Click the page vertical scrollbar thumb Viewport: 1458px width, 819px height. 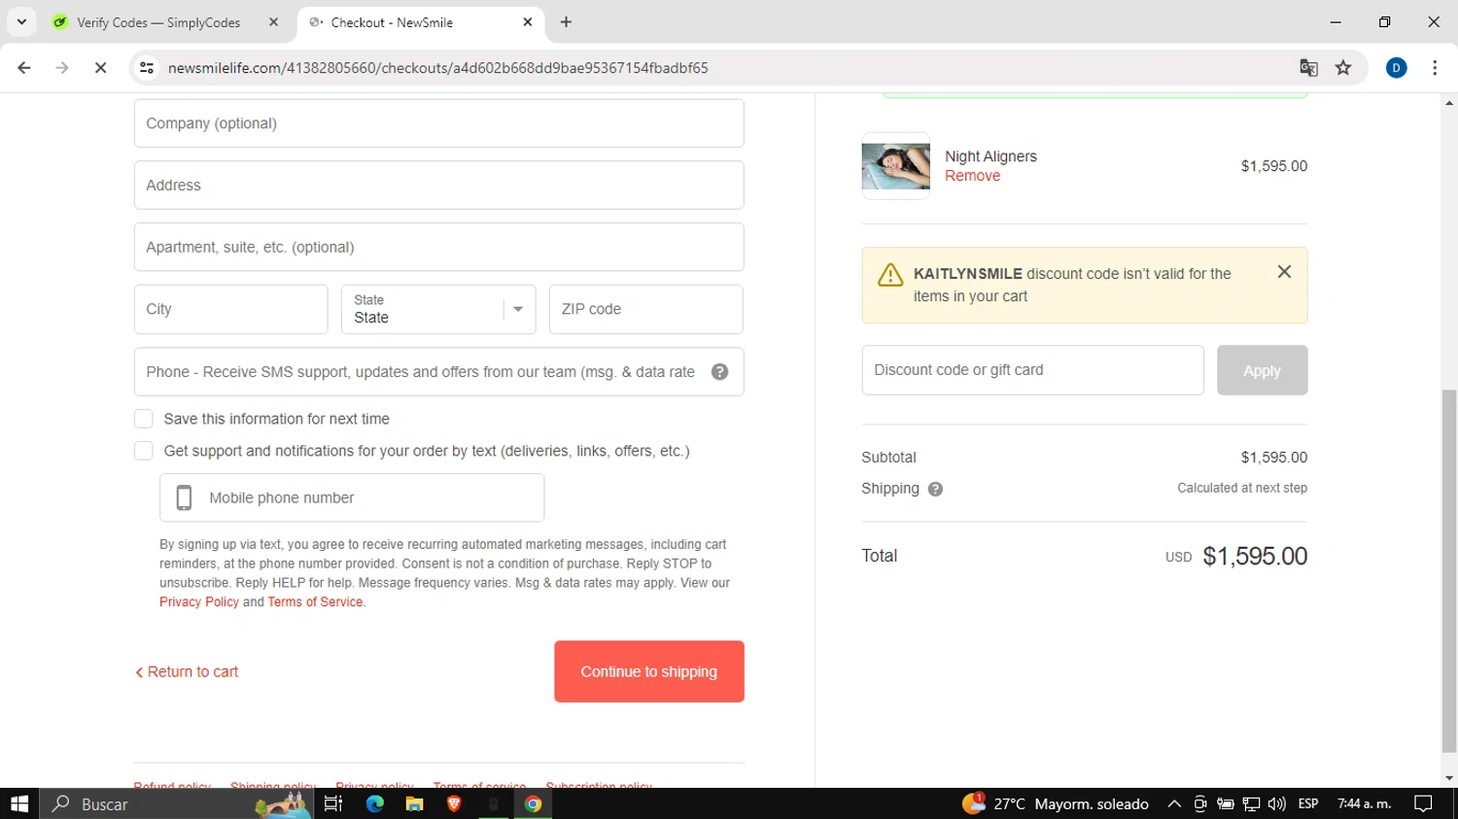[1449, 571]
